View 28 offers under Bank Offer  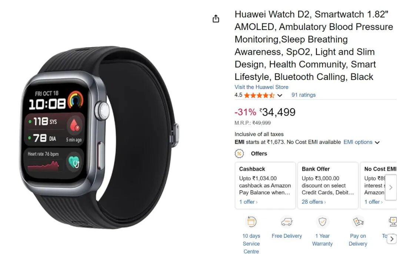pyautogui.click(x=314, y=202)
